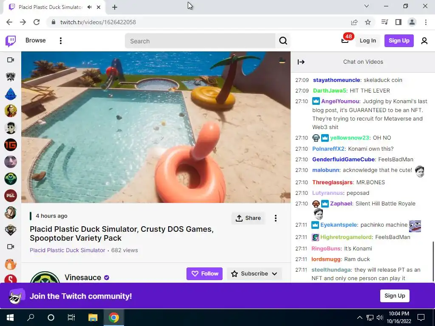The width and height of the screenshot is (435, 326).
Task: Open Chrome tab search chevron
Action: (367, 6)
